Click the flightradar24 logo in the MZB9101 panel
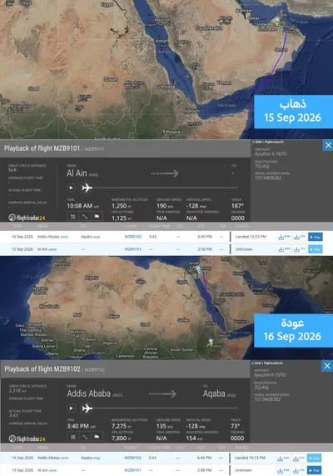 point(27,218)
